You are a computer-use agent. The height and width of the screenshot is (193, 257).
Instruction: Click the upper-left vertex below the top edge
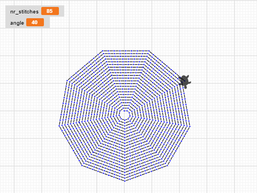coord(67,80)
